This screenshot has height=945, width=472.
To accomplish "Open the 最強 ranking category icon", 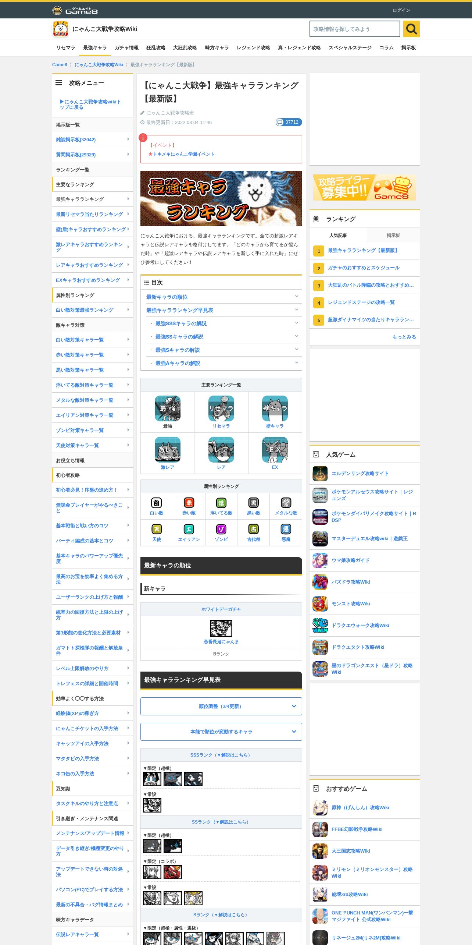I will pyautogui.click(x=168, y=408).
